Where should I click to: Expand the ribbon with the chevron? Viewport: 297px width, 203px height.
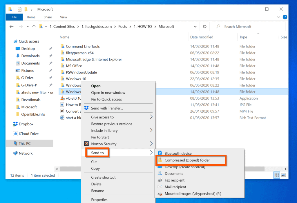click(278, 17)
